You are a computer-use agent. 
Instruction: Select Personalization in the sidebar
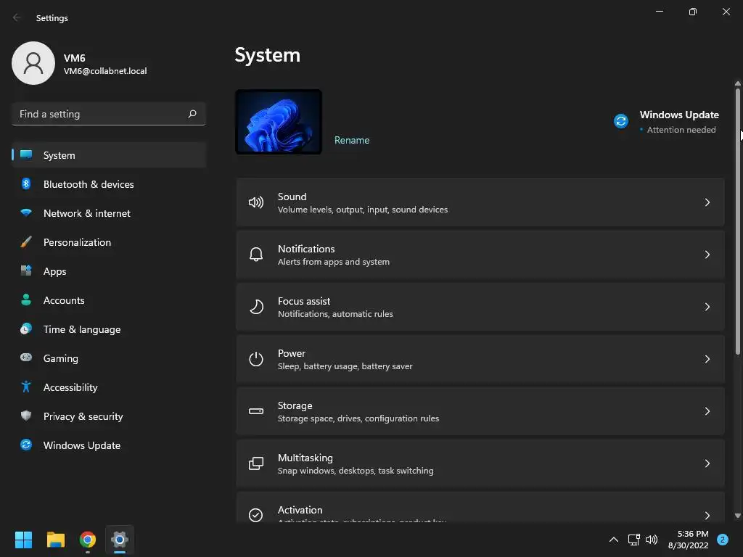pos(77,242)
